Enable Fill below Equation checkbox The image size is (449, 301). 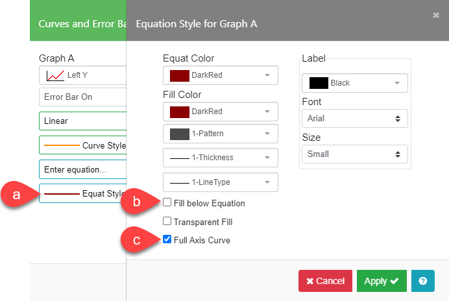167,202
